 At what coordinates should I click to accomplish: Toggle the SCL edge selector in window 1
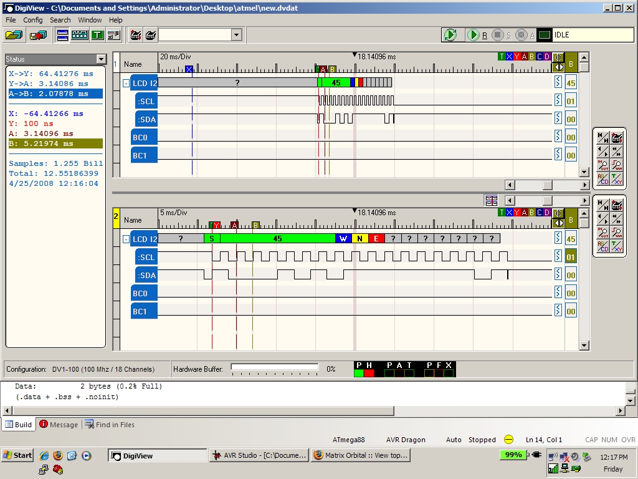click(x=558, y=100)
